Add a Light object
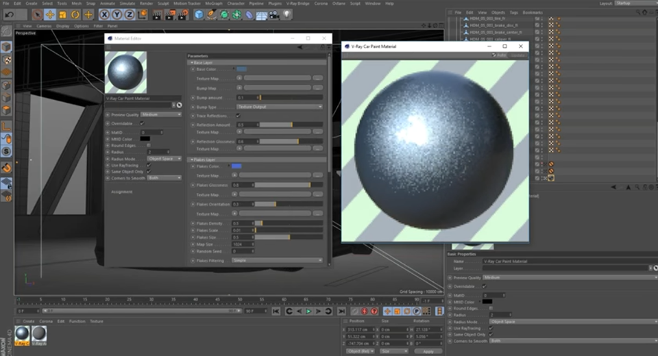The image size is (658, 356). (x=287, y=15)
